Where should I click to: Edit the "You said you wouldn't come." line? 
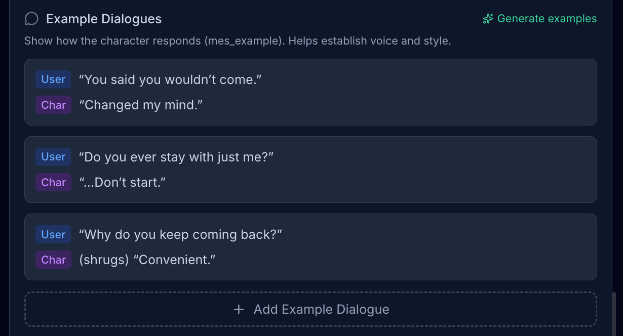pyautogui.click(x=170, y=79)
